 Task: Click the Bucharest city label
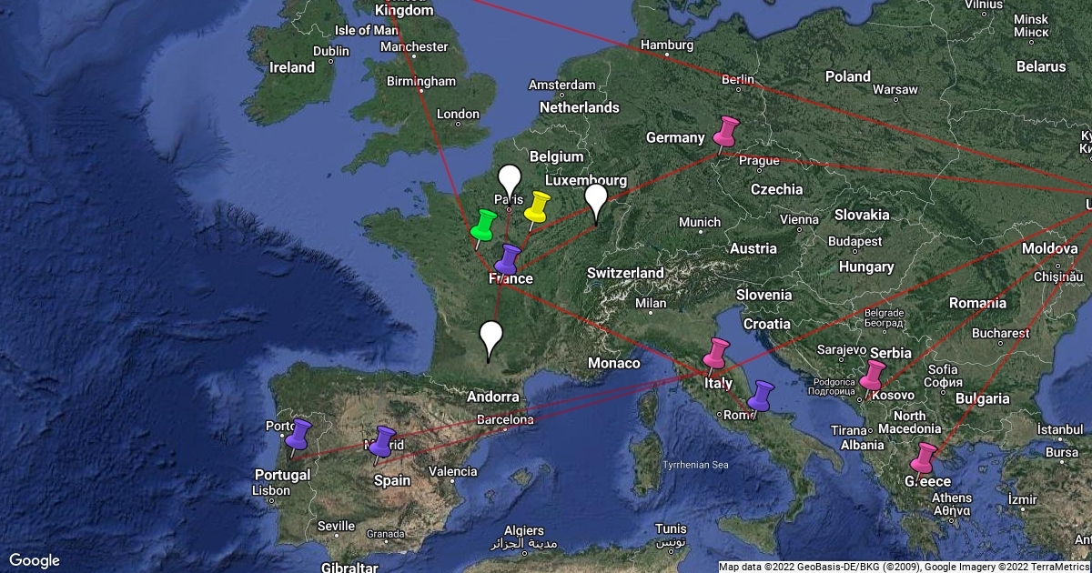point(1000,333)
